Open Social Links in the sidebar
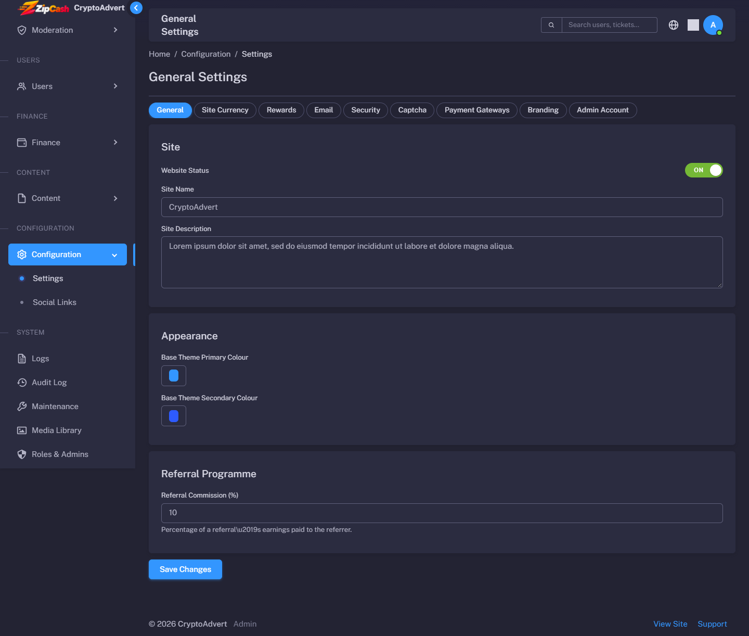This screenshot has width=749, height=636. [55, 302]
